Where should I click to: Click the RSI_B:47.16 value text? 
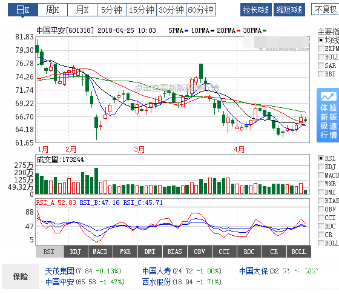(99, 202)
